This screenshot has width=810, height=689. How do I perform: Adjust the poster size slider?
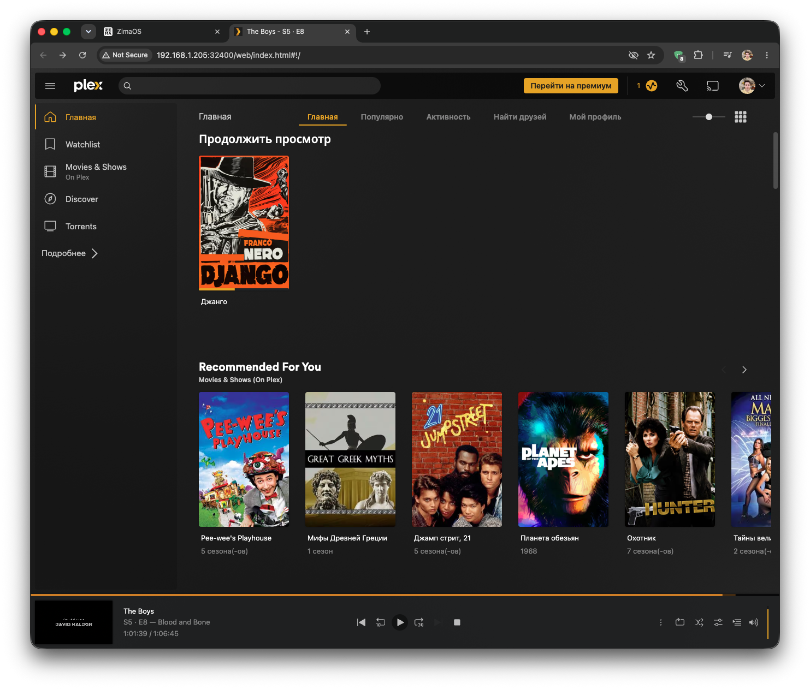(708, 117)
